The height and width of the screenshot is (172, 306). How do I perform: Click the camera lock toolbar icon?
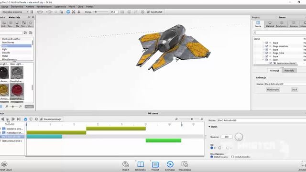62,12
